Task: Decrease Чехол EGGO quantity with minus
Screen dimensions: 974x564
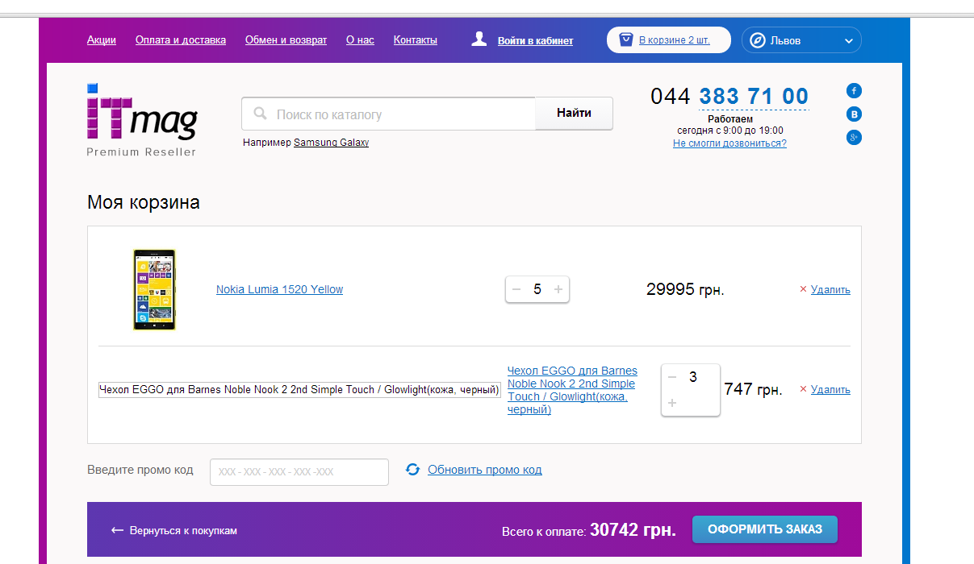Action: (x=672, y=376)
